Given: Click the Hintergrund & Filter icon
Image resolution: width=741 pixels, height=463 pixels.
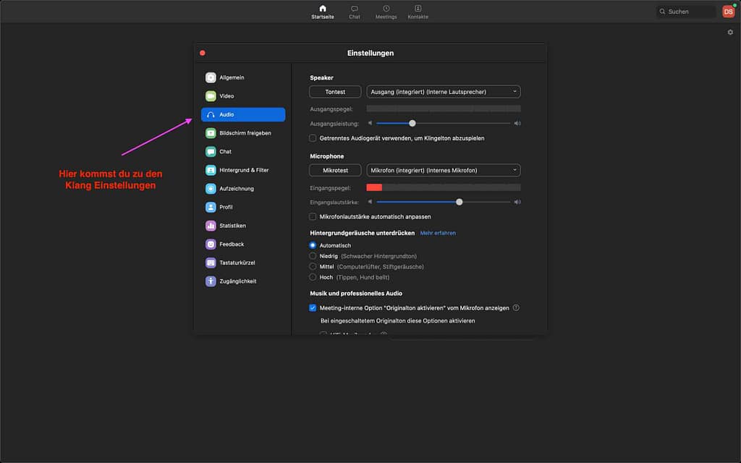Looking at the screenshot, I should tap(211, 170).
